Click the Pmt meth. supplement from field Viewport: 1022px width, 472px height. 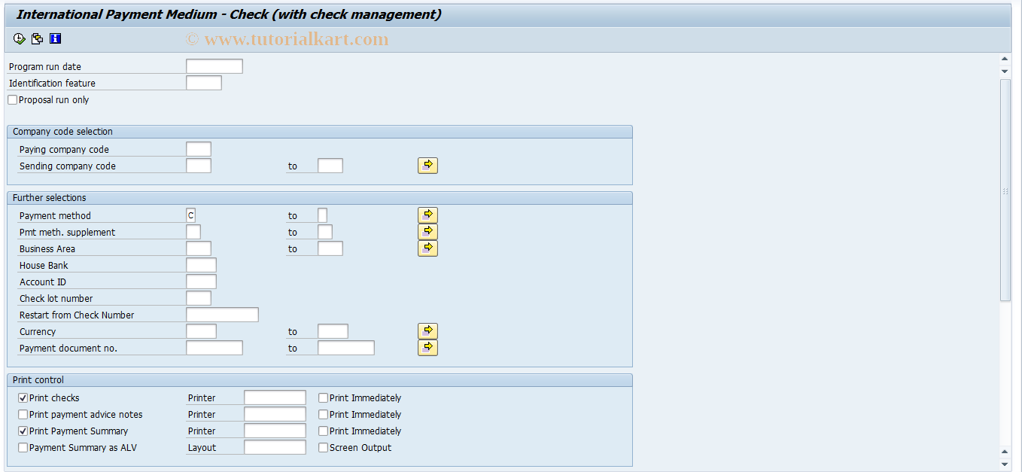click(x=193, y=232)
